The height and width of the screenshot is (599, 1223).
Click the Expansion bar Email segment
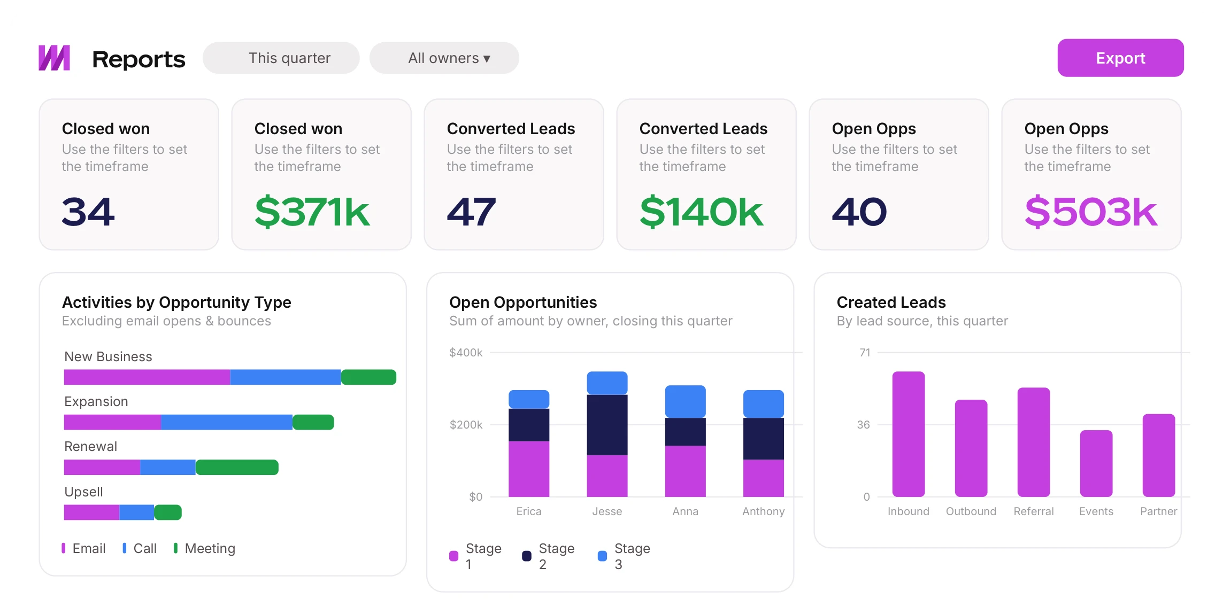pyautogui.click(x=112, y=422)
